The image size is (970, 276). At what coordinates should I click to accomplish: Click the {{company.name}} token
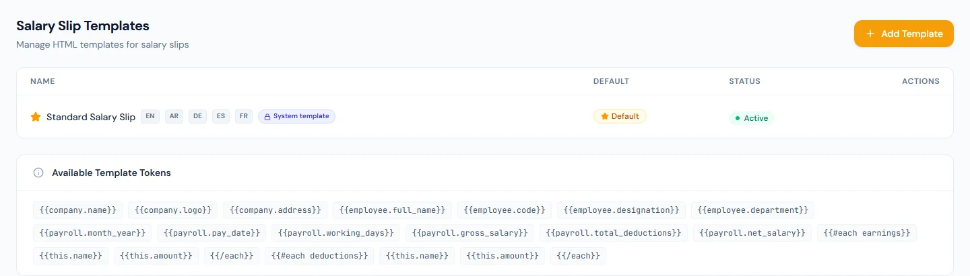click(x=78, y=210)
